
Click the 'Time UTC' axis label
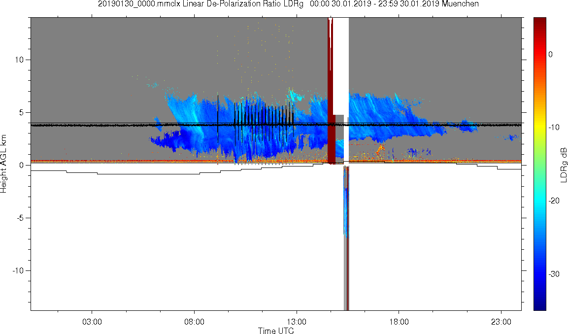(276, 330)
